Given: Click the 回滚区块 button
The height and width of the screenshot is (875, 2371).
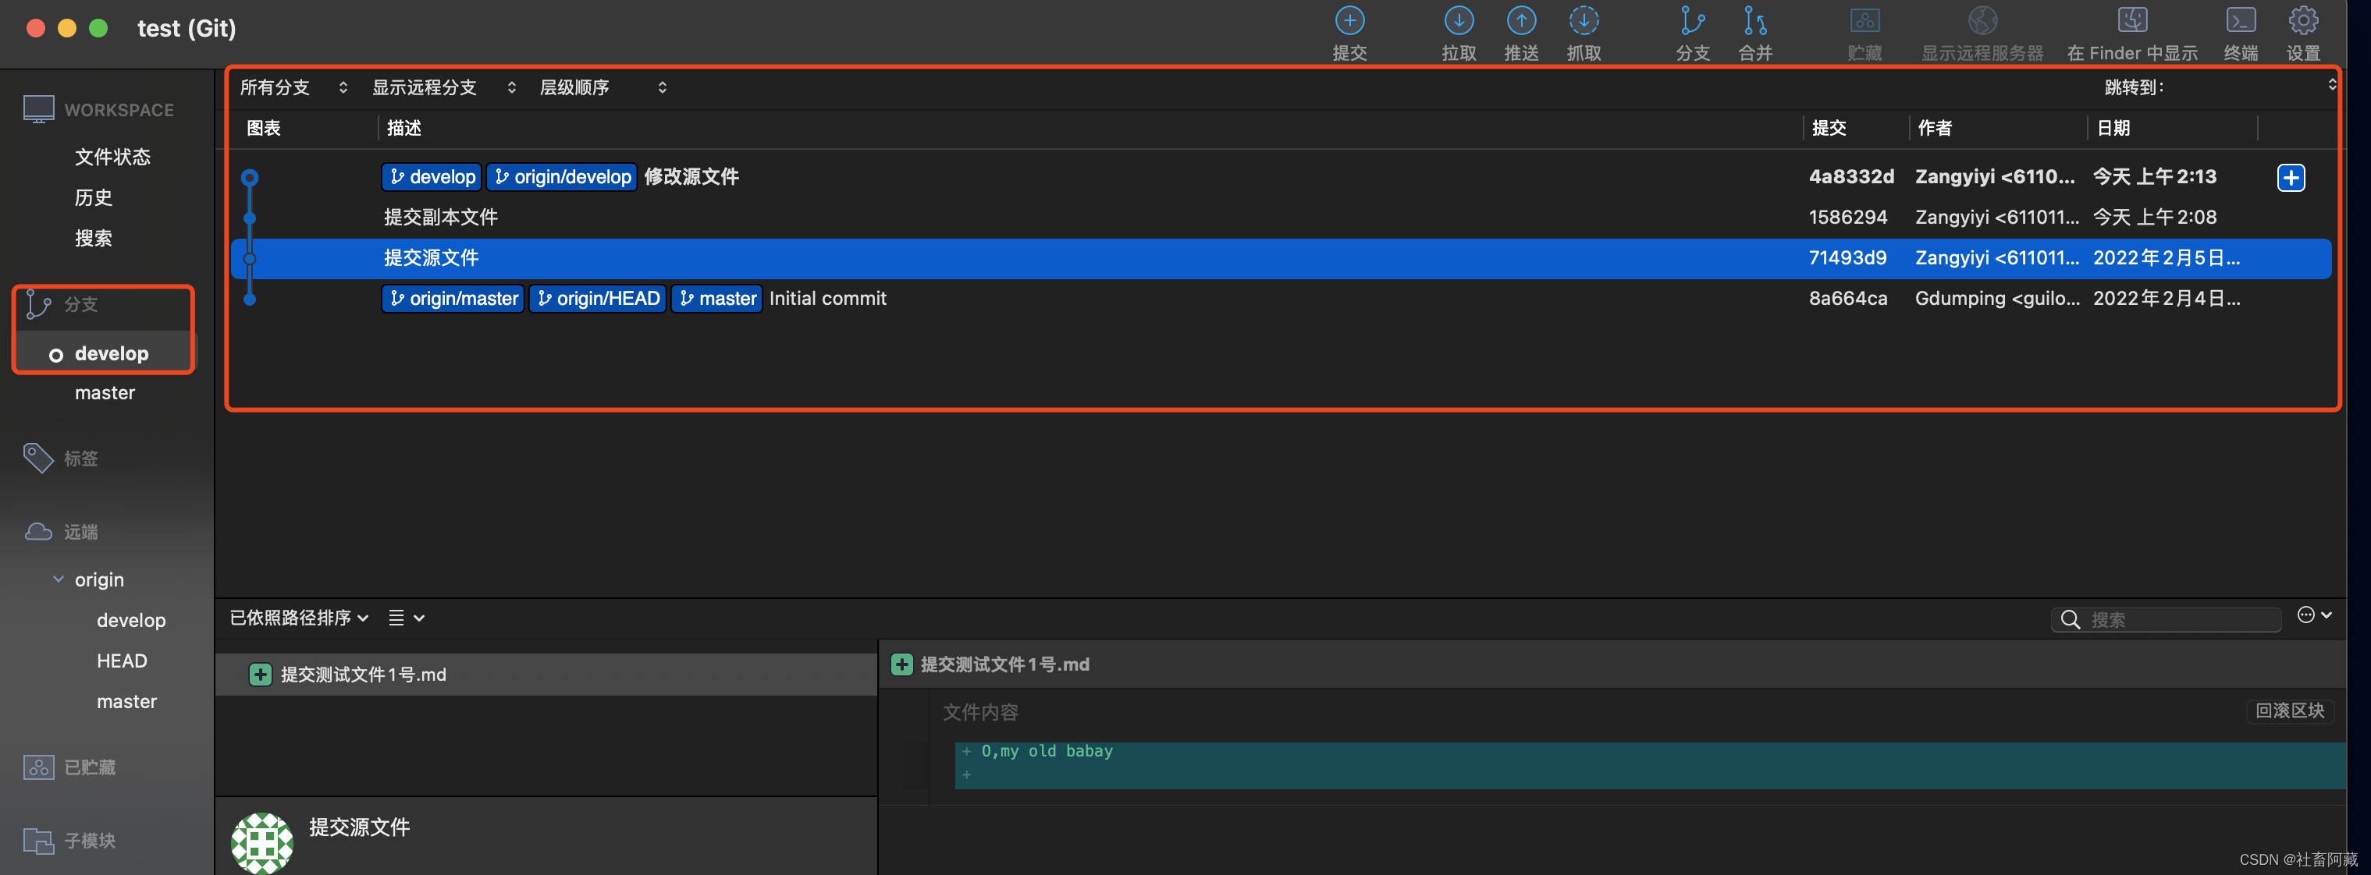Looking at the screenshot, I should pos(2289,710).
